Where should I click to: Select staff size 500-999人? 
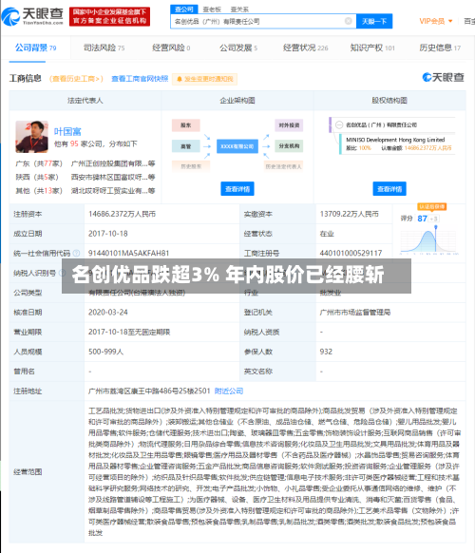tap(105, 352)
